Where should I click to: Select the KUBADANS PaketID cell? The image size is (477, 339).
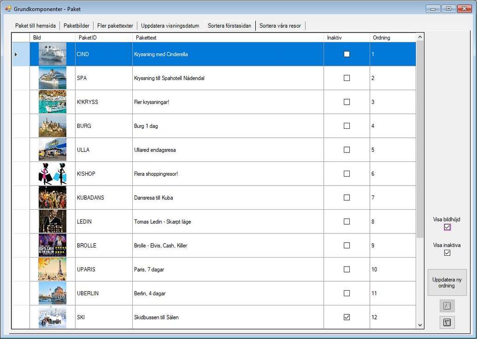(104, 198)
